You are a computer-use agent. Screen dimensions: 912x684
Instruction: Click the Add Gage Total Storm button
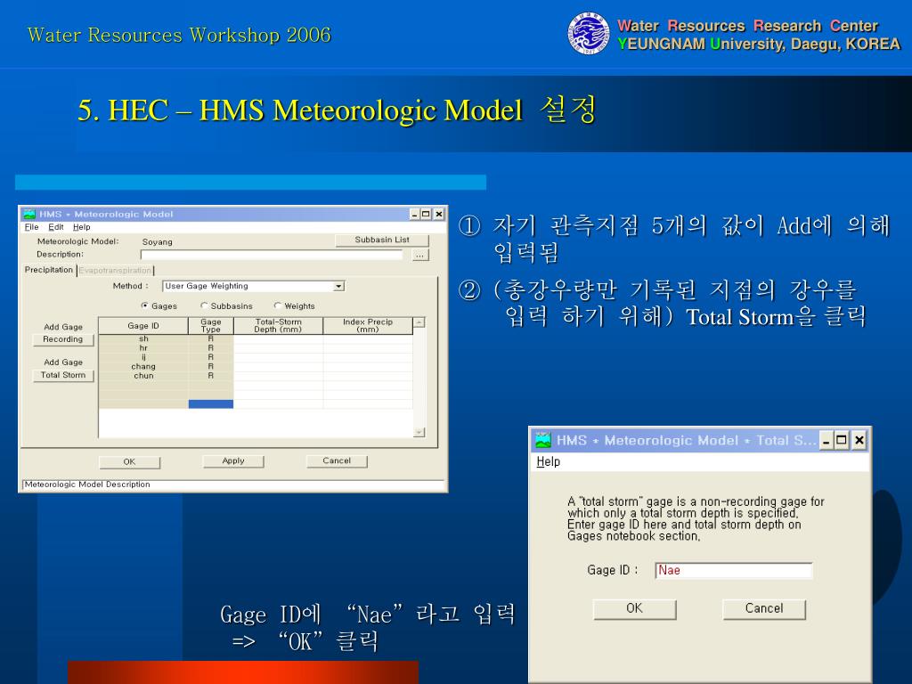[63, 375]
